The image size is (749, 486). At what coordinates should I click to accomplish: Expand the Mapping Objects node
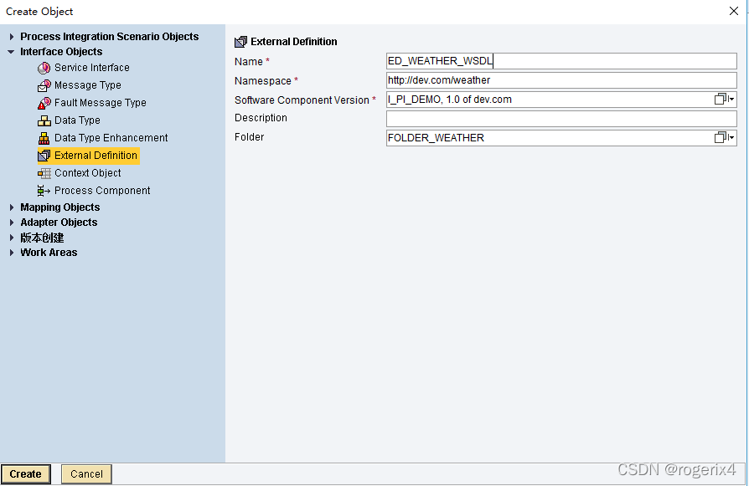click(x=12, y=207)
